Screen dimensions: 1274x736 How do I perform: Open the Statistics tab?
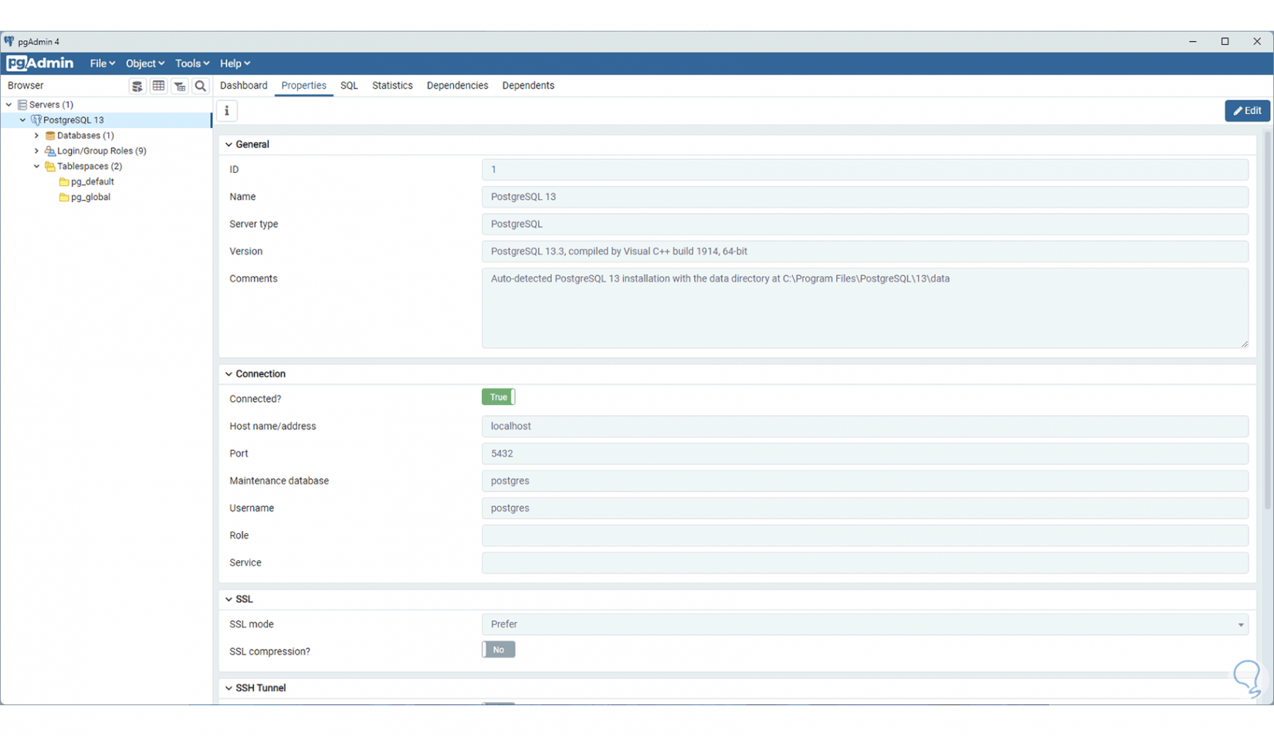click(392, 86)
